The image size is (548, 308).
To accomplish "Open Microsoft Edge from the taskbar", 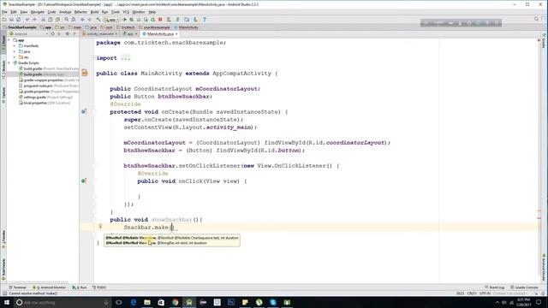I will pos(134,302).
